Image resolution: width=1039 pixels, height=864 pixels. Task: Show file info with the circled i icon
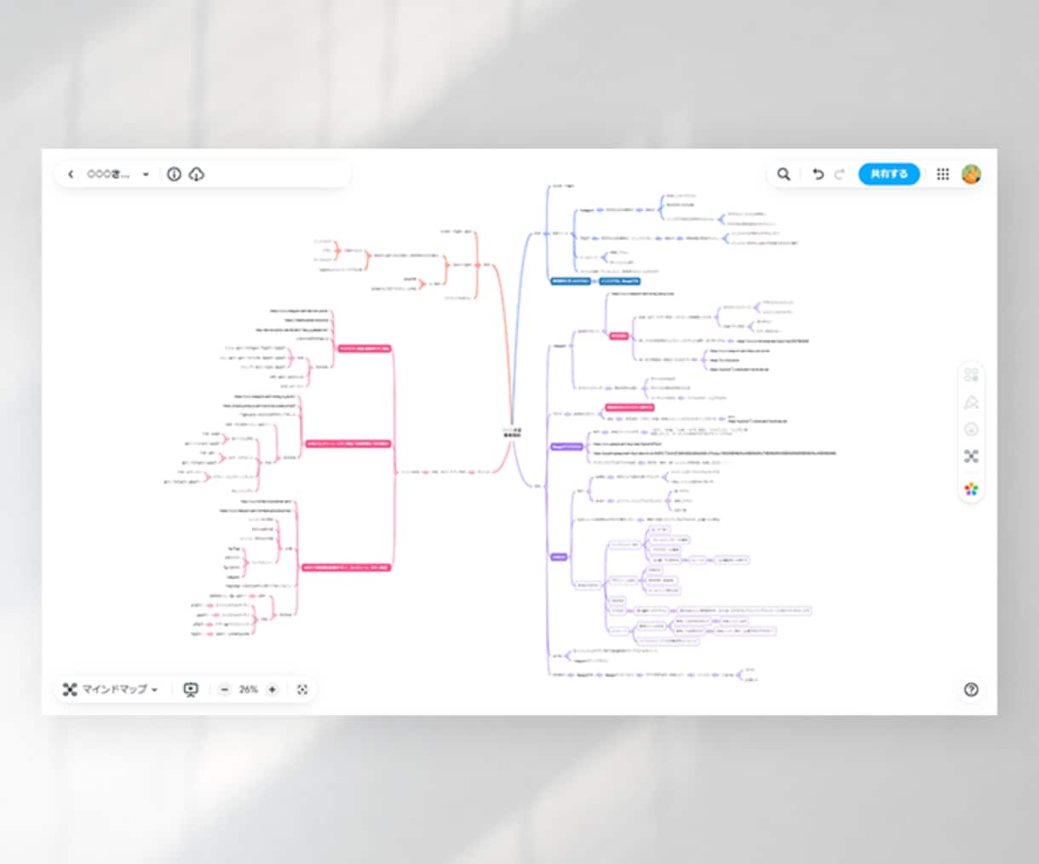[174, 175]
